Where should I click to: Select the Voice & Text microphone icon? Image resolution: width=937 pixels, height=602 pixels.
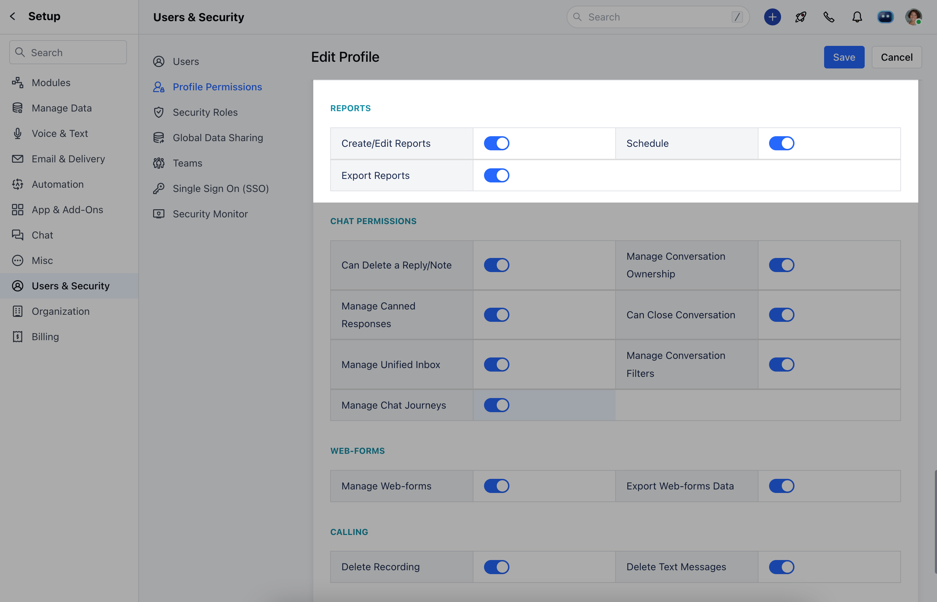point(18,133)
